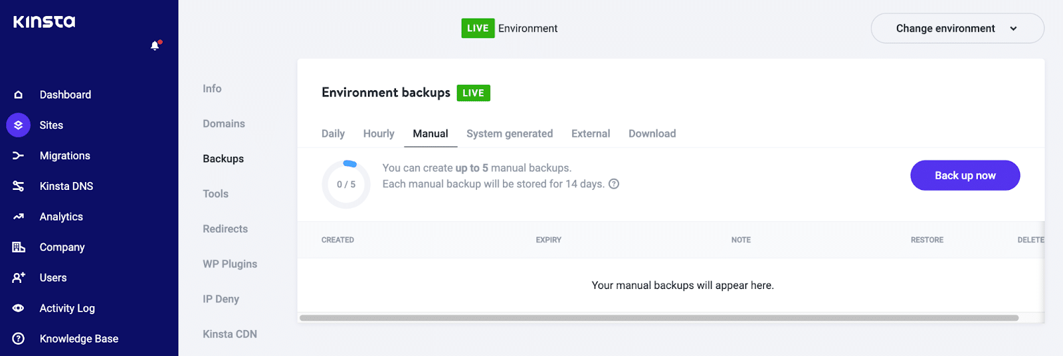Select the System generated tab
Image resolution: width=1063 pixels, height=356 pixels.
510,133
